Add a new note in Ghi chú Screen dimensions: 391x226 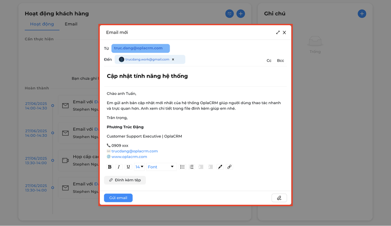pos(362,14)
